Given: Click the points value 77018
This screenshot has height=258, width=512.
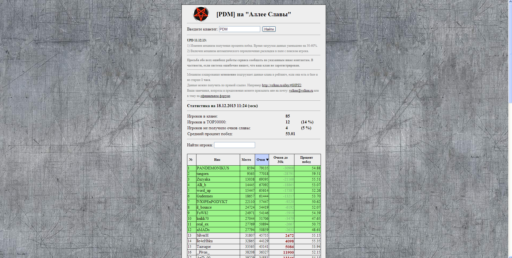Looking at the screenshot, I should point(264,174).
